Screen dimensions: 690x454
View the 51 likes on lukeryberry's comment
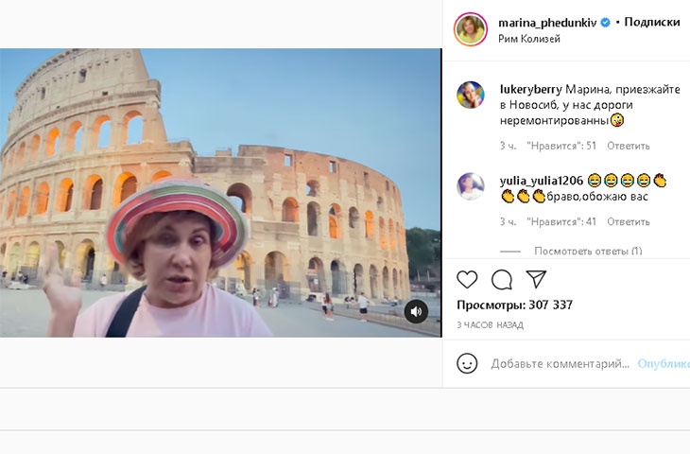562,146
